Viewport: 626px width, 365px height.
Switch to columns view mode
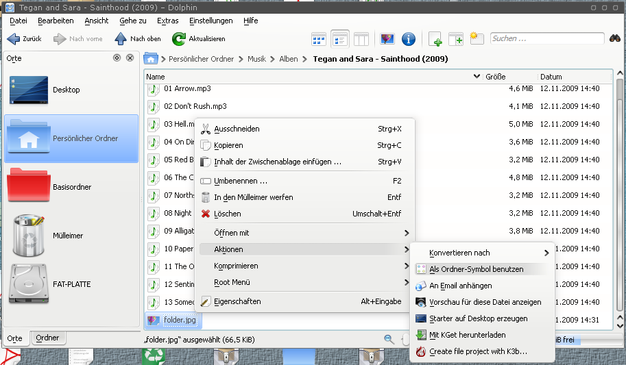(x=361, y=39)
